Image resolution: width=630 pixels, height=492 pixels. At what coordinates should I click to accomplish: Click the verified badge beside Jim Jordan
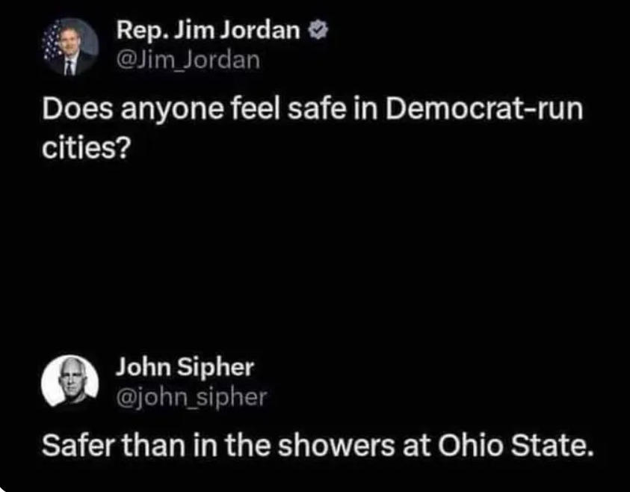coord(315,31)
